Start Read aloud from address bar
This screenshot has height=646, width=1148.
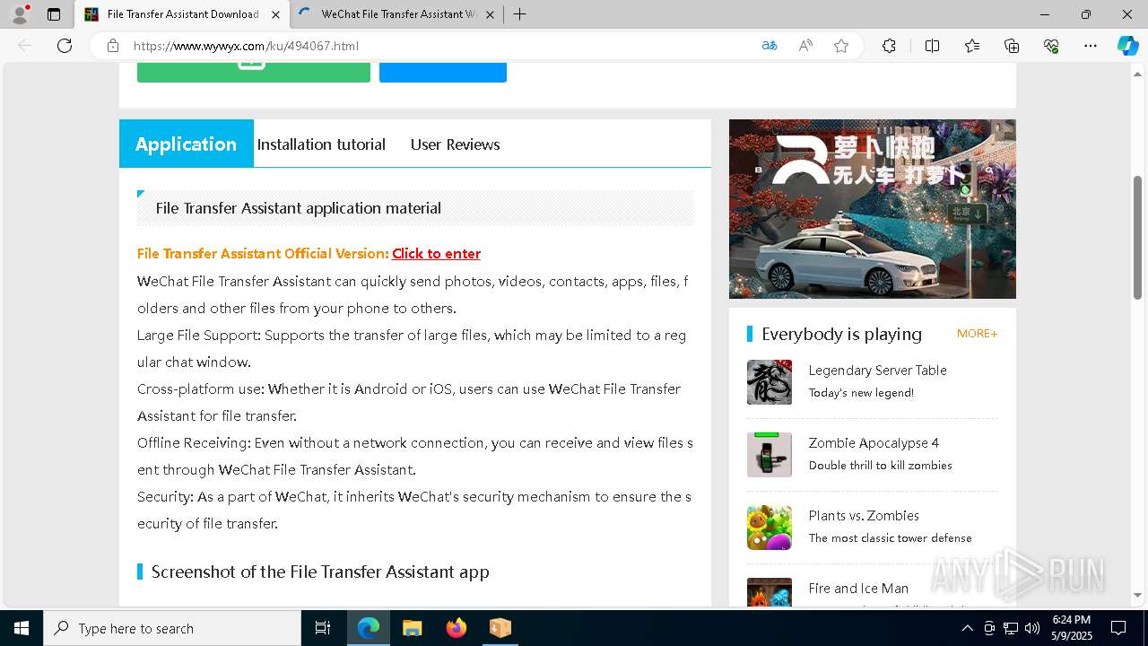pyautogui.click(x=805, y=46)
